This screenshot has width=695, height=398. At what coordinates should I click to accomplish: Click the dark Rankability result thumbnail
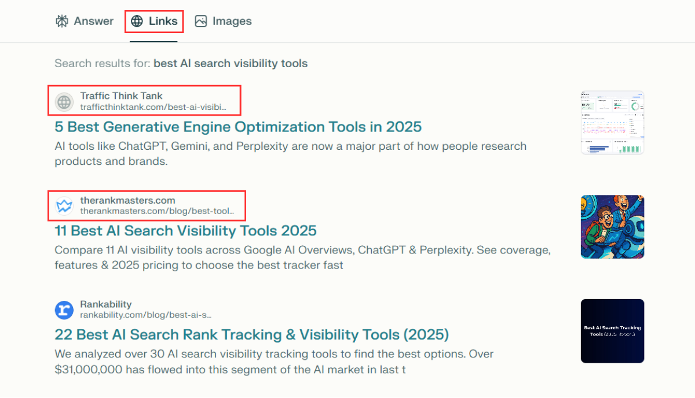612,331
